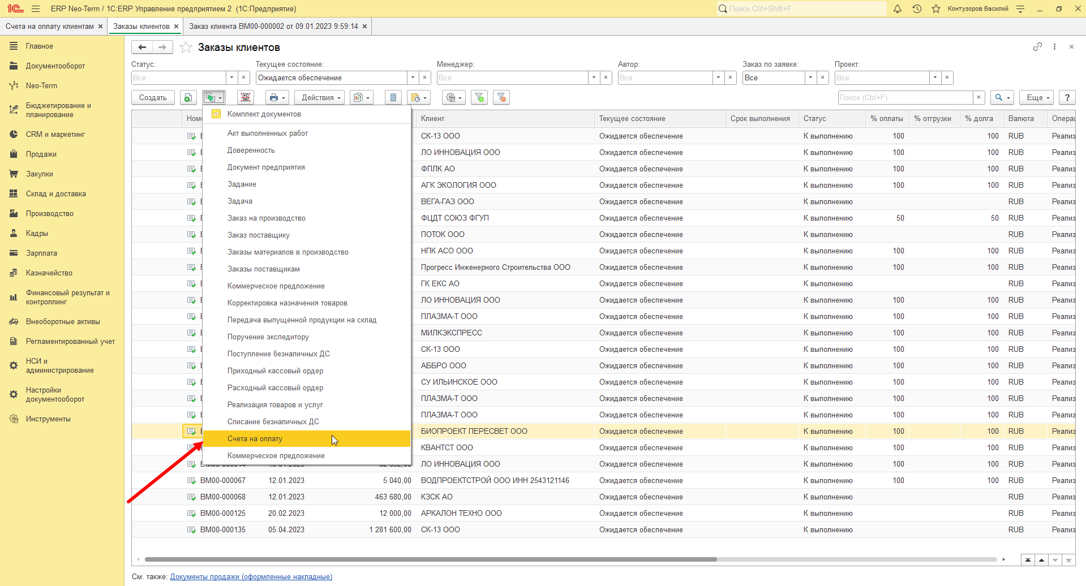Expand the Заказ по заявке dropdown
The image size is (1086, 586).
tap(811, 77)
